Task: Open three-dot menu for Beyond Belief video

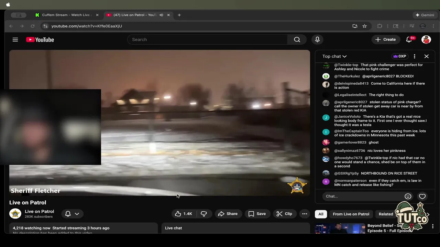Action: pyautogui.click(x=433, y=226)
